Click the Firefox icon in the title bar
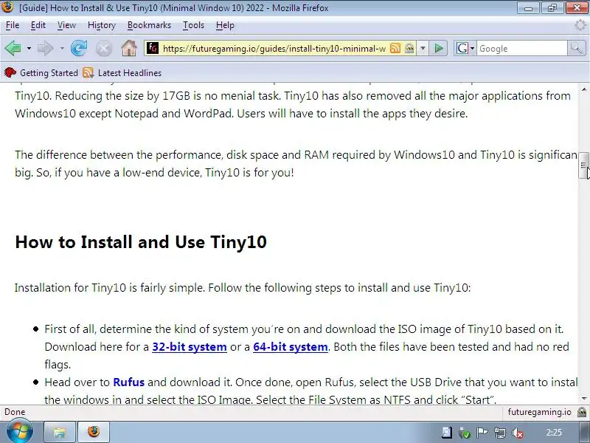590x443 pixels. click(x=7, y=7)
